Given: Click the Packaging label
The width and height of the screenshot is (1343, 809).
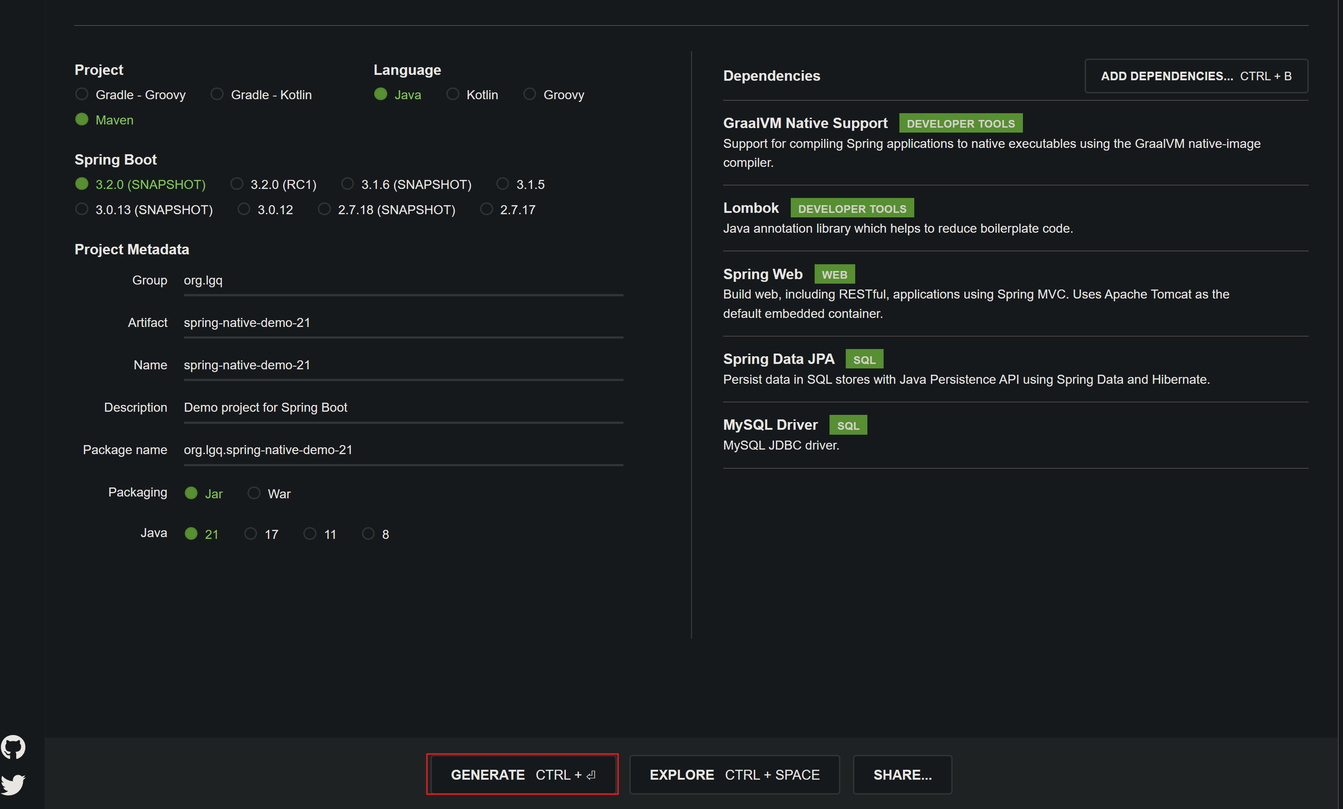Looking at the screenshot, I should pyautogui.click(x=138, y=492).
